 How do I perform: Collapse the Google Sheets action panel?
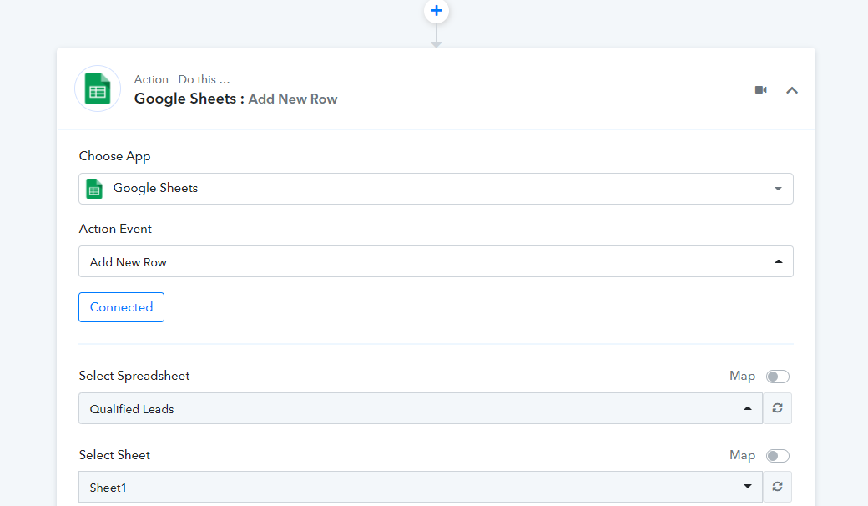coord(792,90)
